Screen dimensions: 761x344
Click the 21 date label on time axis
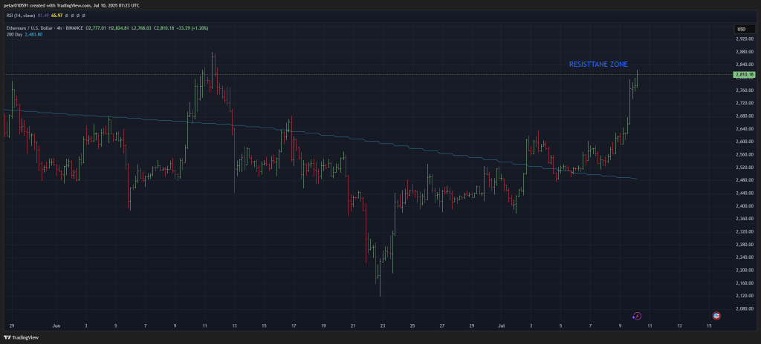pos(353,325)
